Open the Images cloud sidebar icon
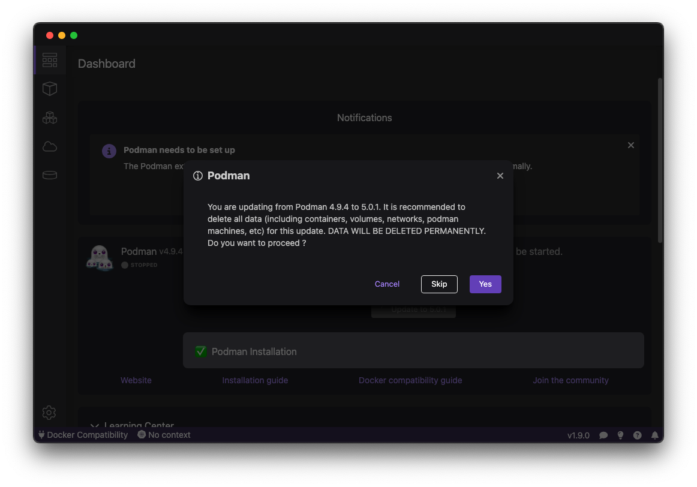This screenshot has height=487, width=697. [50, 146]
